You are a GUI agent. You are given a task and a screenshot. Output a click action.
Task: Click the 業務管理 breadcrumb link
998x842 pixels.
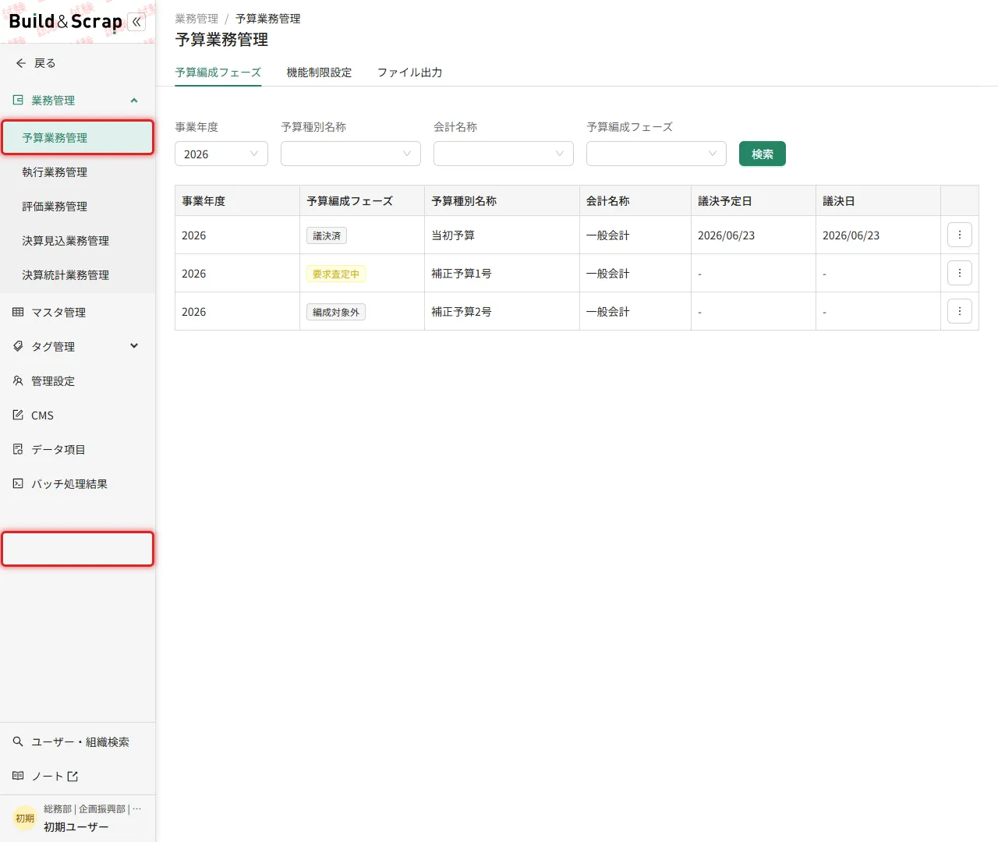[196, 19]
